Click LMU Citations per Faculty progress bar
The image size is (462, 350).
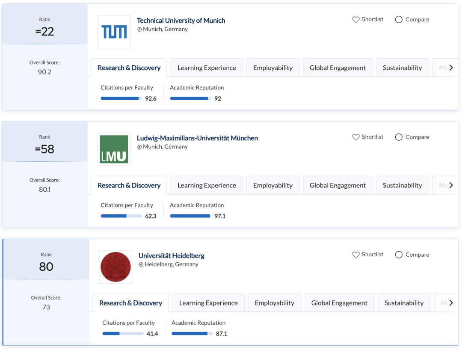click(121, 216)
